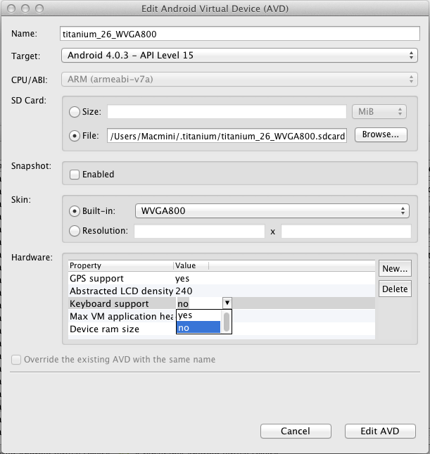
Task: Select the GPS support row
Action: 222,278
